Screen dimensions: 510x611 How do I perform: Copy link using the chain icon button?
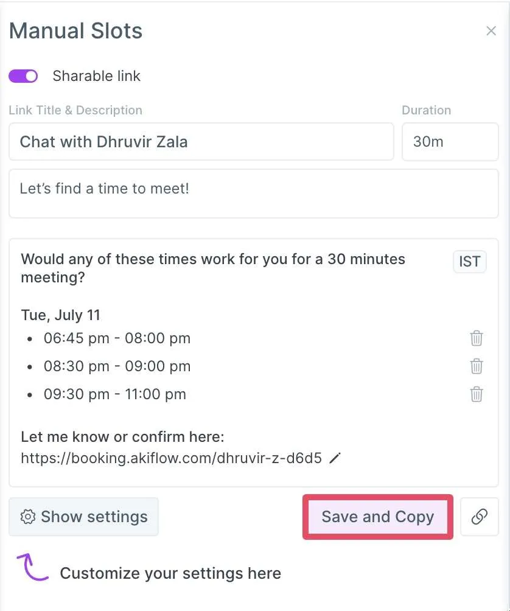pos(479,517)
